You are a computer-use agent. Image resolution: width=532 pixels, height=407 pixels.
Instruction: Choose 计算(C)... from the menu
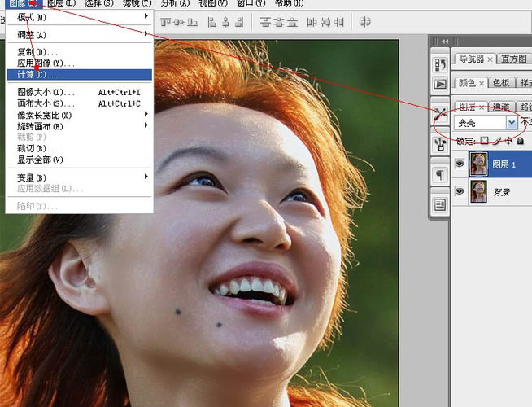(80, 74)
